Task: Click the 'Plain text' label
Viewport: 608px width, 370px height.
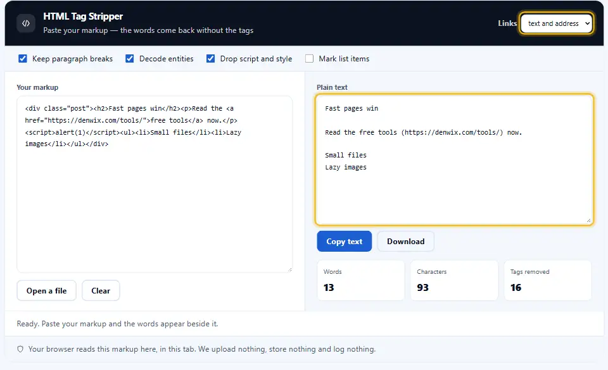Action: pos(332,87)
